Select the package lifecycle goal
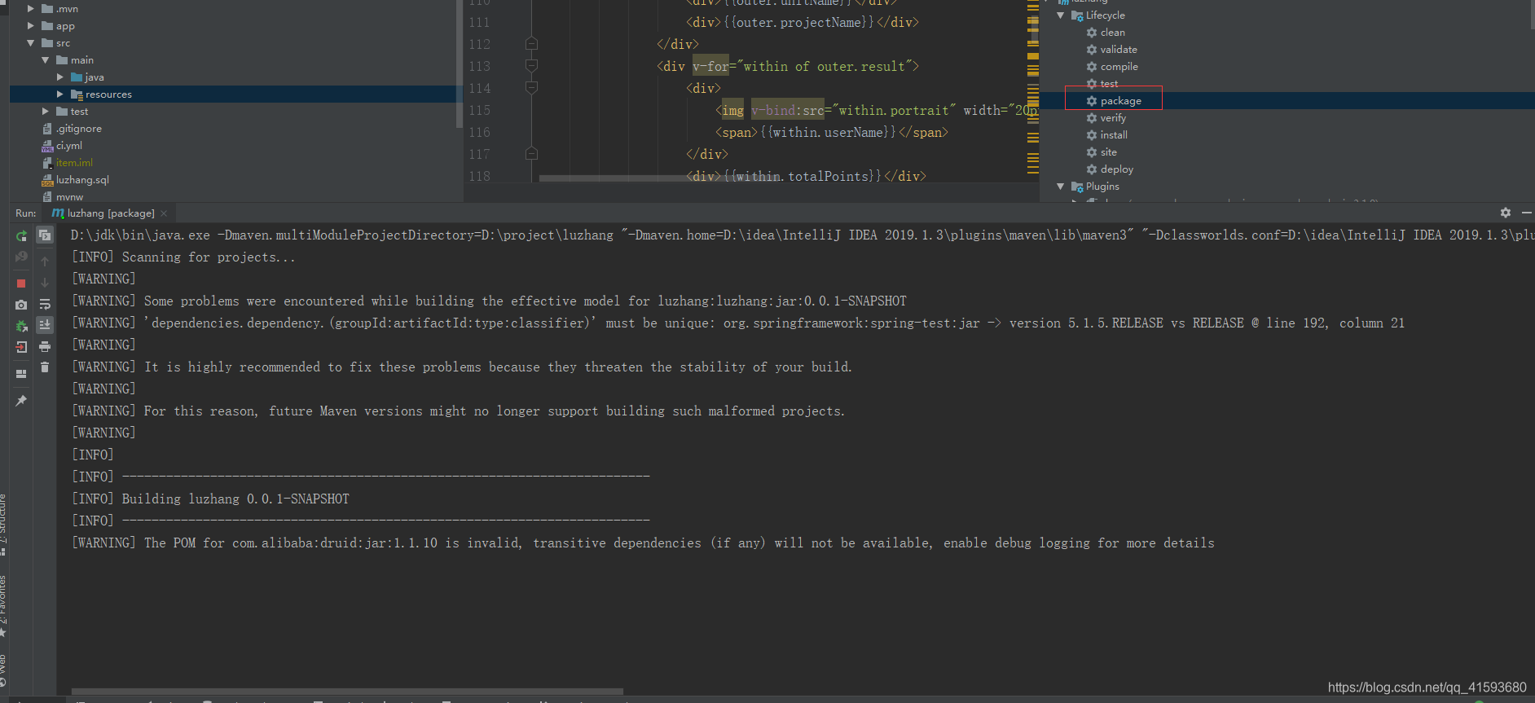 tap(1120, 101)
